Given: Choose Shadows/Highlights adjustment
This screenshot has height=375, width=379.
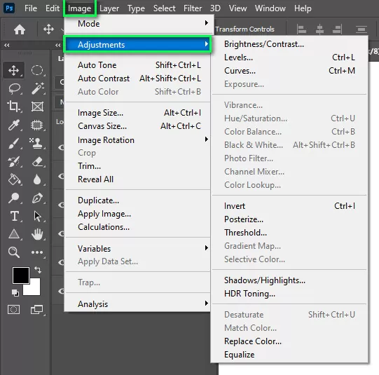Looking at the screenshot, I should (x=289, y=280).
